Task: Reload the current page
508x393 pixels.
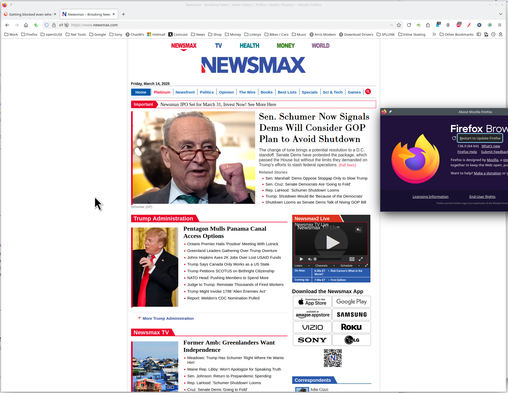Action: [x=409, y=25]
